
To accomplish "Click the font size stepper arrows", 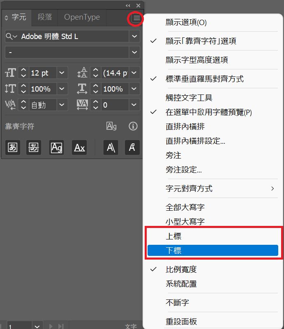I will [23, 73].
